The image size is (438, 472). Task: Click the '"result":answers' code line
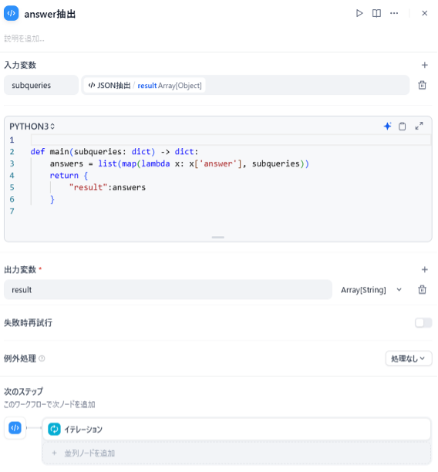(x=107, y=187)
